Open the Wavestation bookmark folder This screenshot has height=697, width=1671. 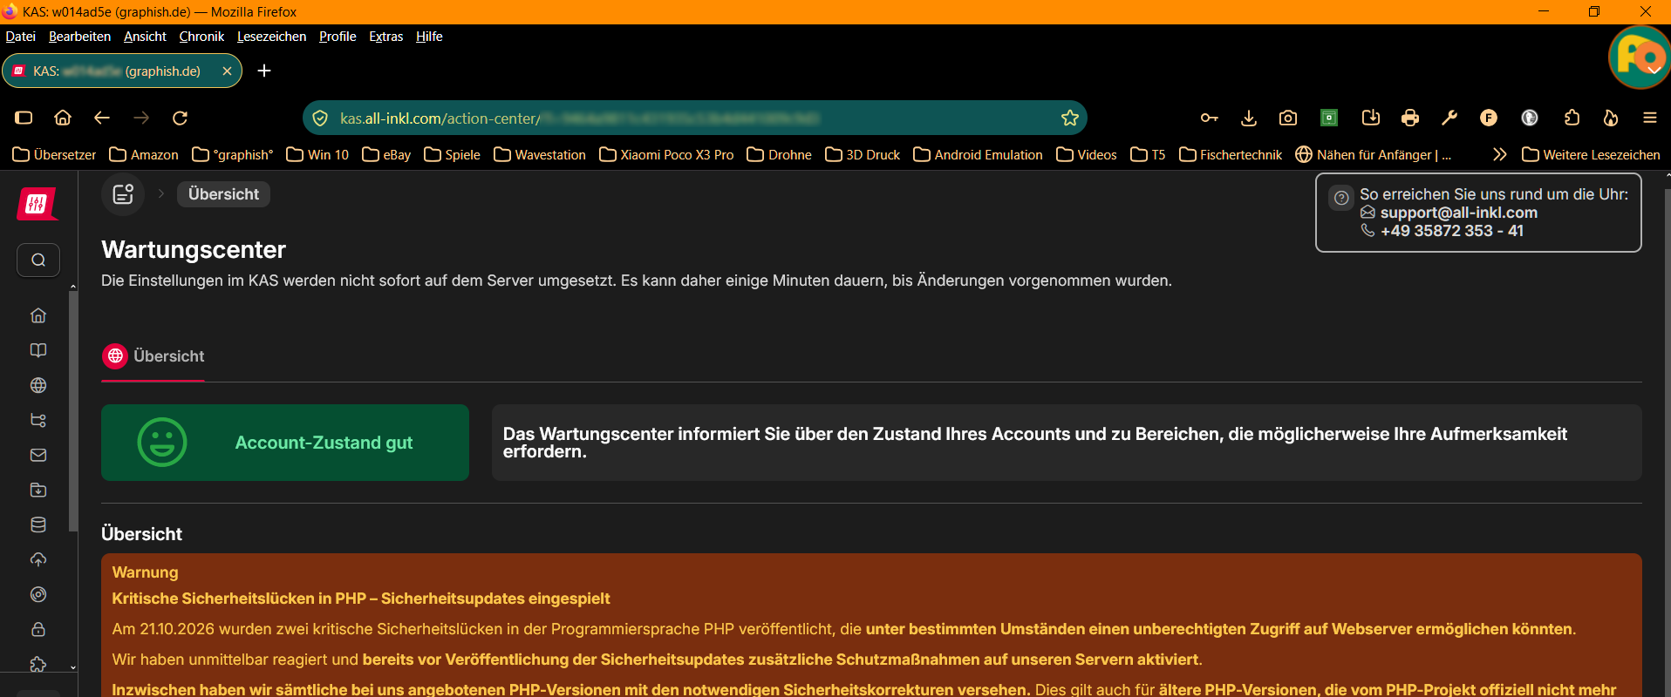point(540,154)
